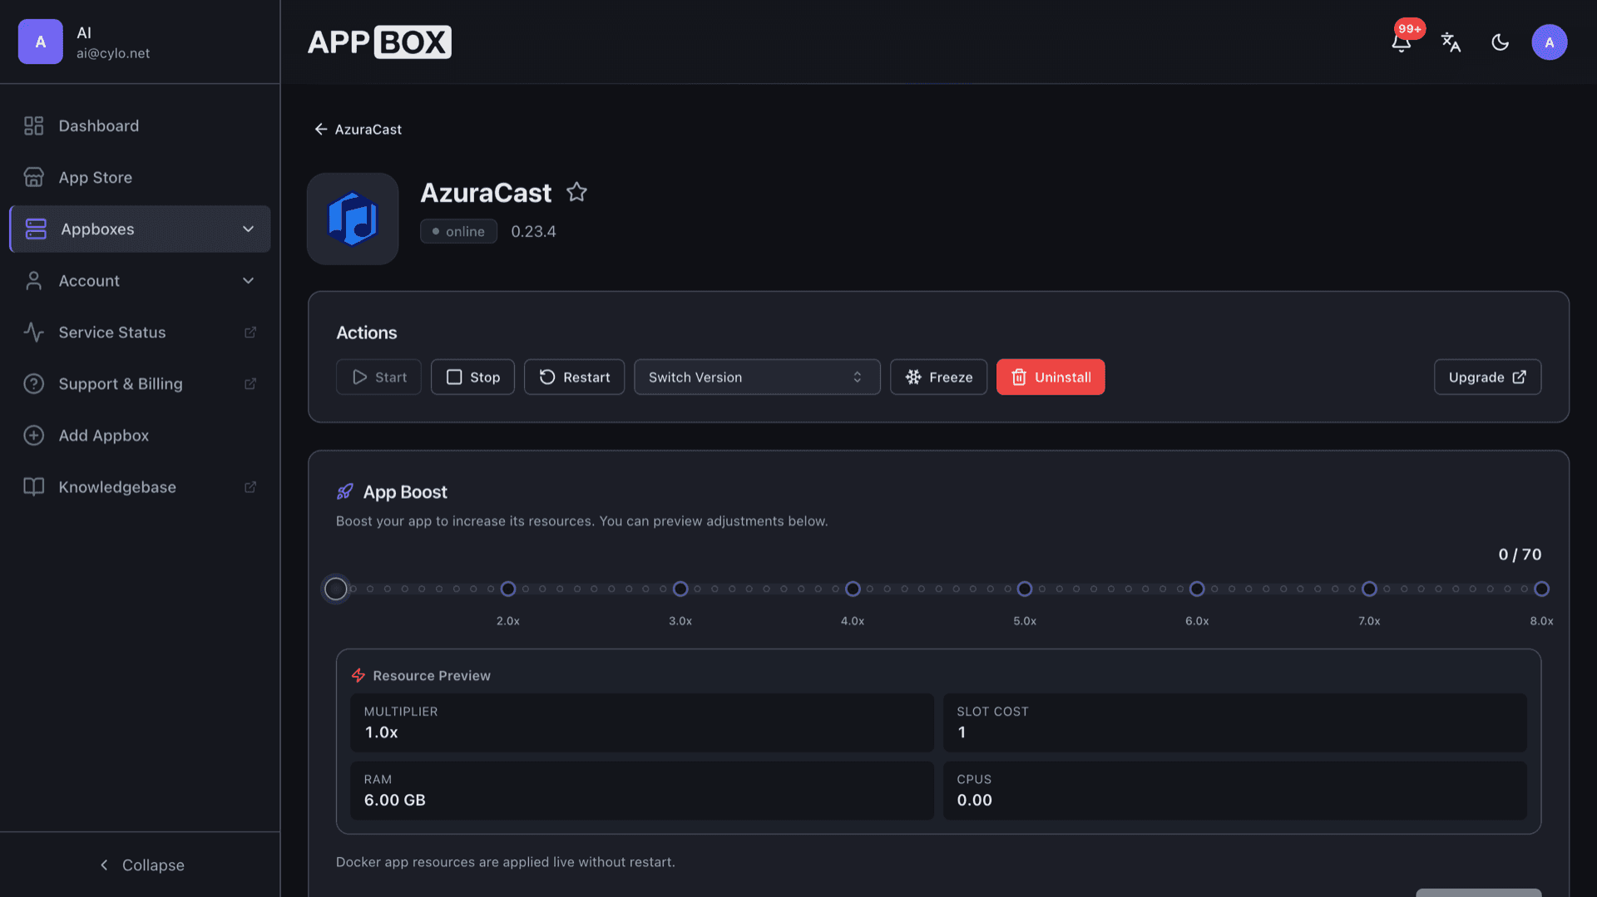Click the ai@cylo.net email text
Image resolution: width=1597 pixels, height=897 pixels.
[x=113, y=53]
